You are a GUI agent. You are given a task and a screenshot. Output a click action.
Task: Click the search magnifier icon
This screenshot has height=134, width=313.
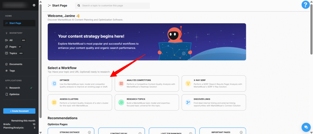click(79, 5)
